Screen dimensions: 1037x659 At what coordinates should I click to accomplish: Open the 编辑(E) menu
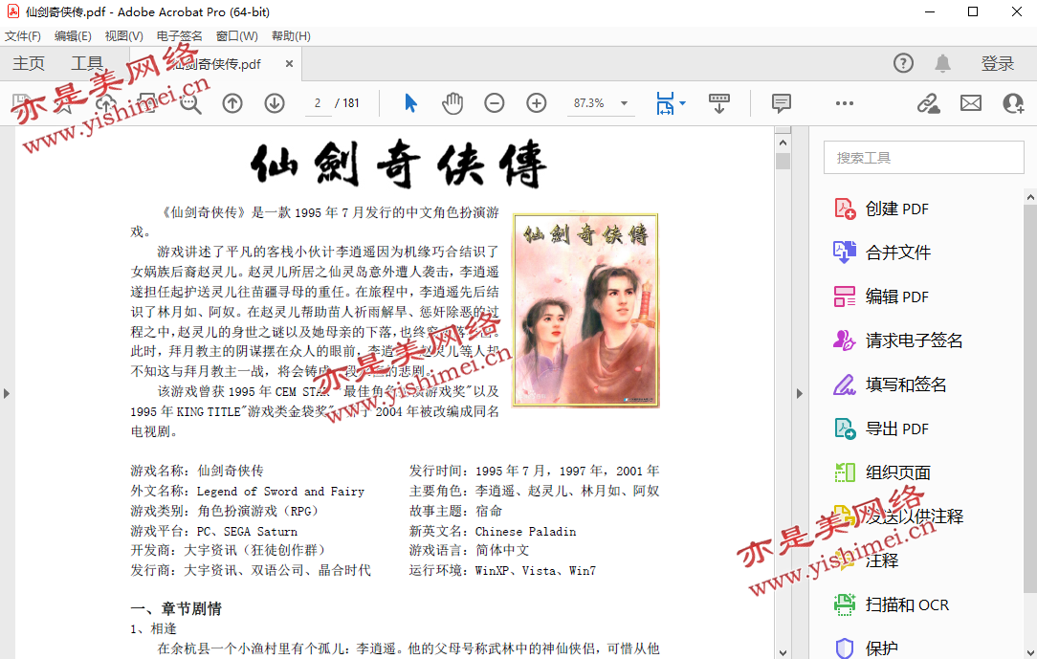pos(73,35)
